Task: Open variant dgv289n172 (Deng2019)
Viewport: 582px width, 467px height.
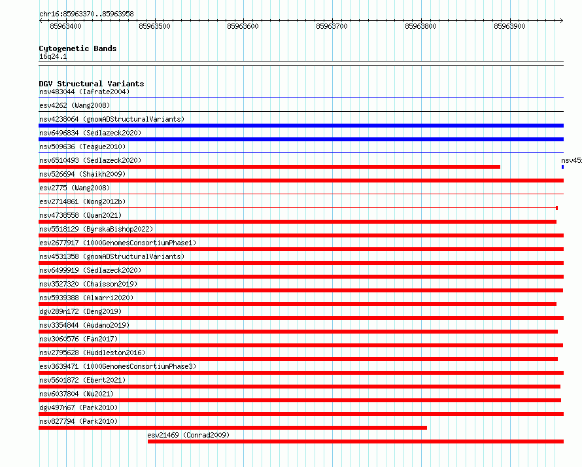Action: point(80,311)
